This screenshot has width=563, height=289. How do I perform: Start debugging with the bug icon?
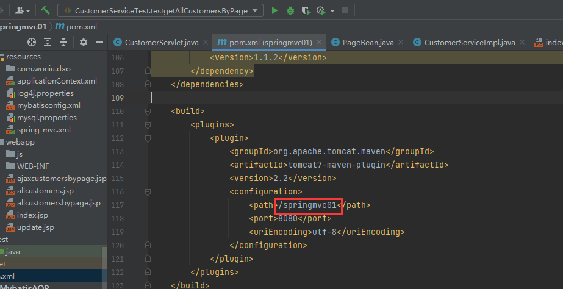click(x=290, y=10)
